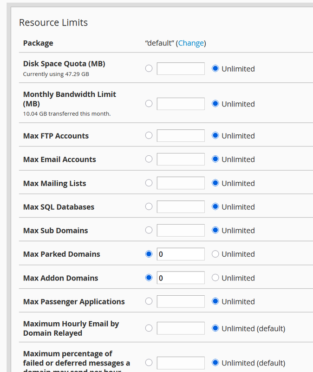Select custom Disk Space Quota radio button
This screenshot has height=372, width=313.
149,68
